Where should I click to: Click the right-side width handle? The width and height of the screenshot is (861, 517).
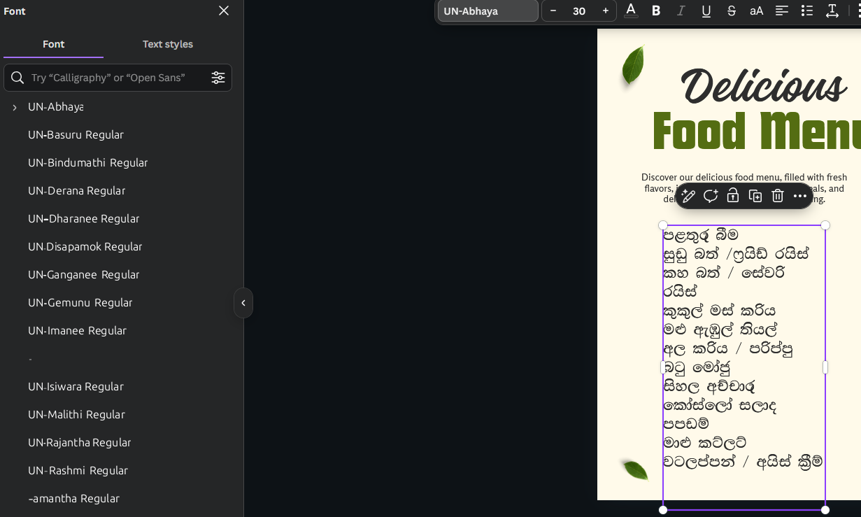pos(825,367)
